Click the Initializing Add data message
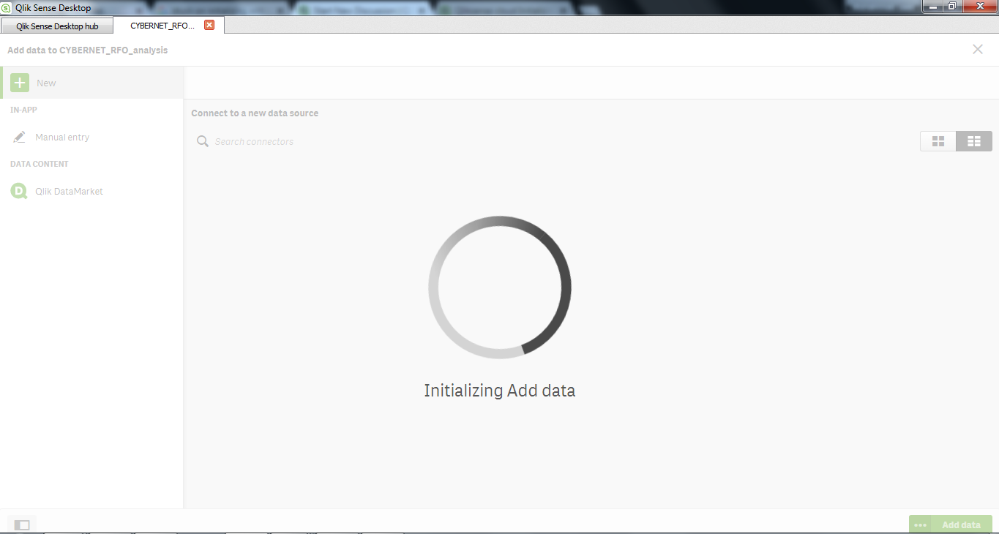The height and width of the screenshot is (534, 999). coord(500,391)
